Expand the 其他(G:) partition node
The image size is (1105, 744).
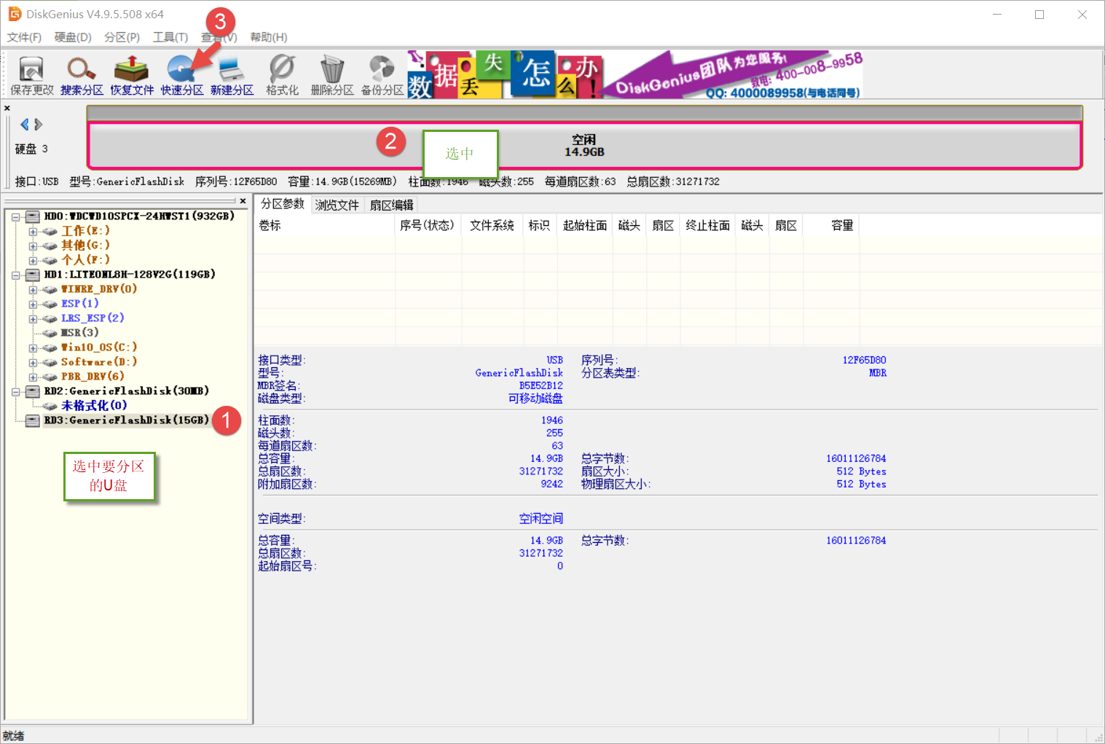33,246
